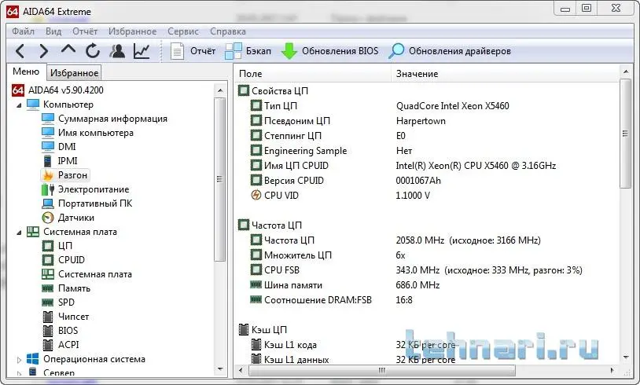This screenshot has height=385, width=640.
Task: Open the graph chart icon in toolbar
Action: coord(142,52)
